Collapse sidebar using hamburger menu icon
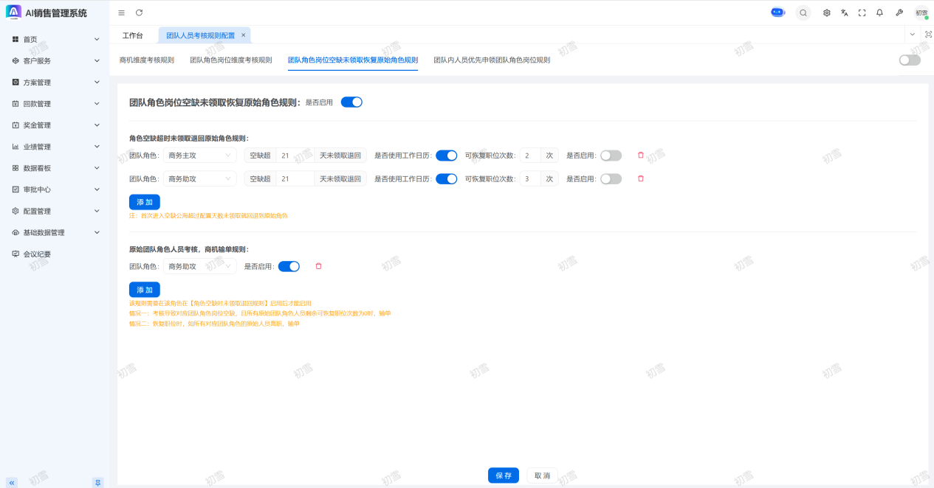934x488 pixels. tap(122, 13)
